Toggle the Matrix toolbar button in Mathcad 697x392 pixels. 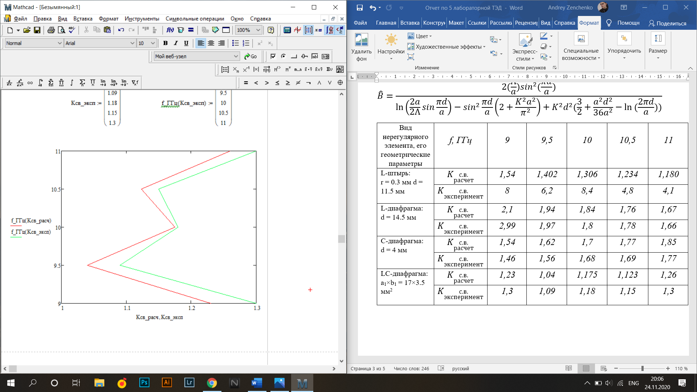coord(309,30)
